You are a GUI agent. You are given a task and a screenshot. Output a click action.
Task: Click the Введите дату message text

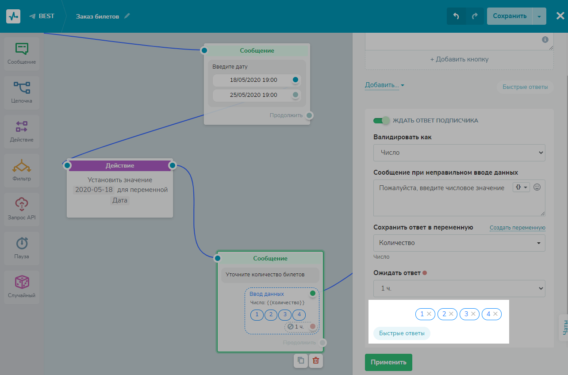point(230,67)
